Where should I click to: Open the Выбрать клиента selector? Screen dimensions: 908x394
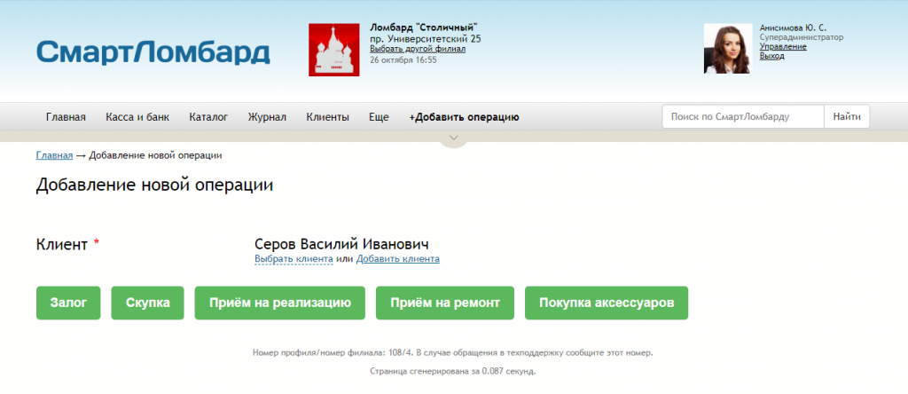coord(294,259)
